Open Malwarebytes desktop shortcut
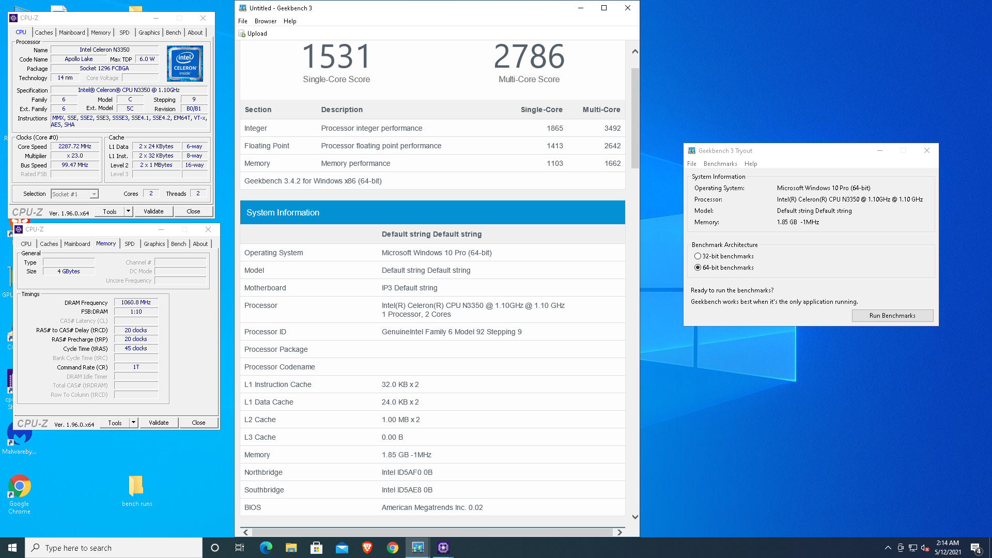The image size is (992, 558). (x=19, y=439)
